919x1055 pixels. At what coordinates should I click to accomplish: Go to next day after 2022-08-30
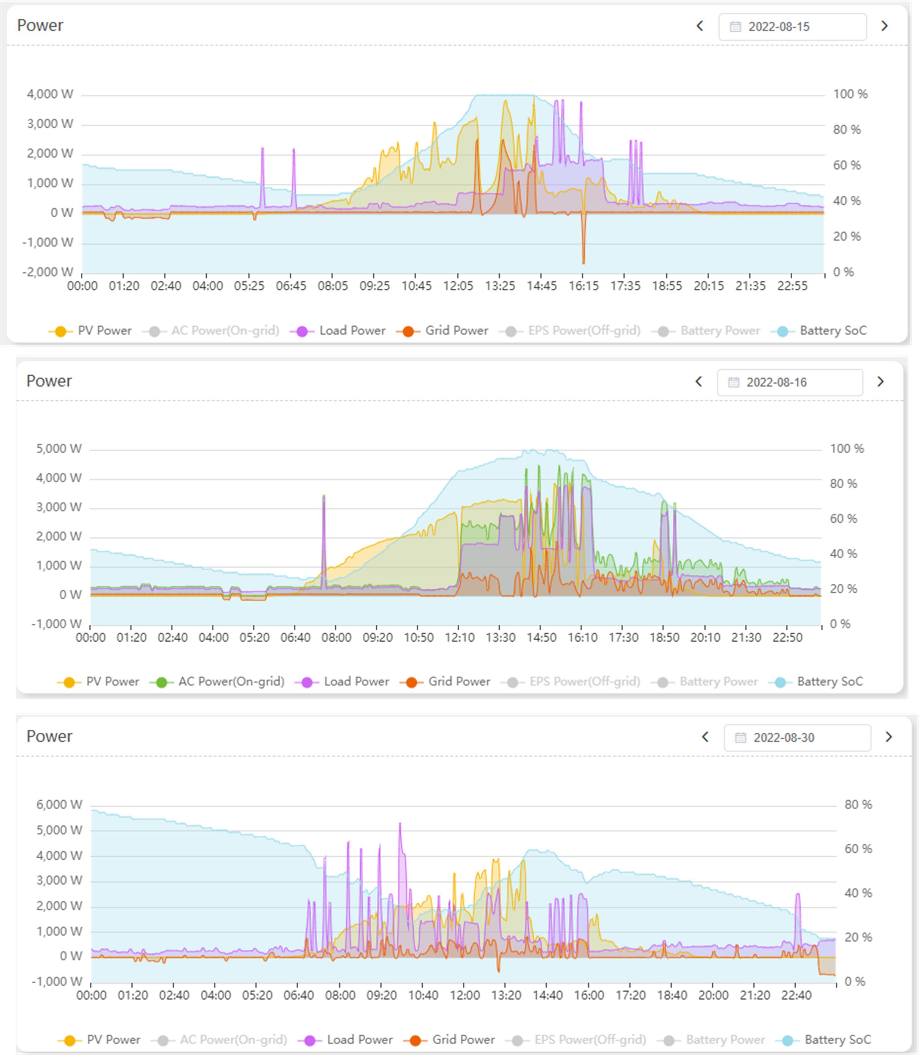click(x=889, y=737)
